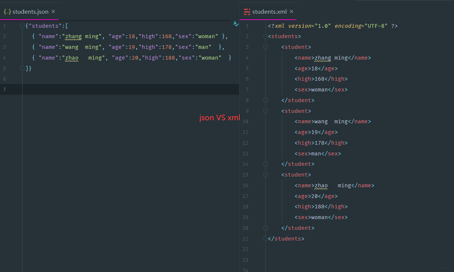The width and height of the screenshot is (454, 272).
Task: Click the fold end marker on XML line 8
Action: pyautogui.click(x=265, y=100)
